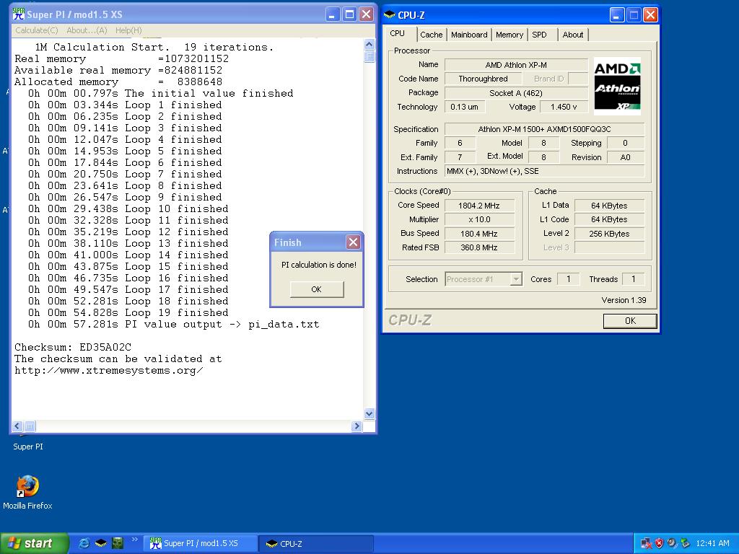Switch to CPU-Z taskbar button
The width and height of the screenshot is (739, 554).
316,544
